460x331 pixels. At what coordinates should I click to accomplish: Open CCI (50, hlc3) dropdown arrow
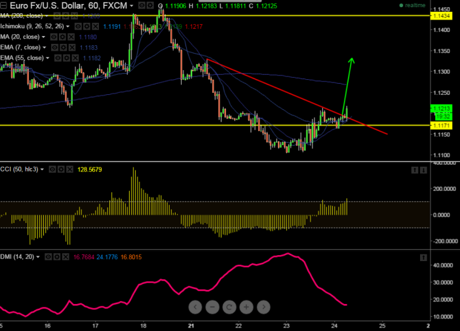coord(42,169)
